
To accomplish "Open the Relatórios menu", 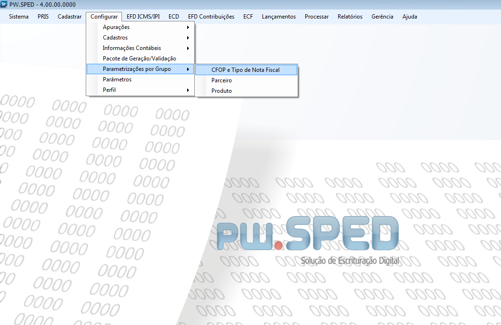I will pos(350,17).
